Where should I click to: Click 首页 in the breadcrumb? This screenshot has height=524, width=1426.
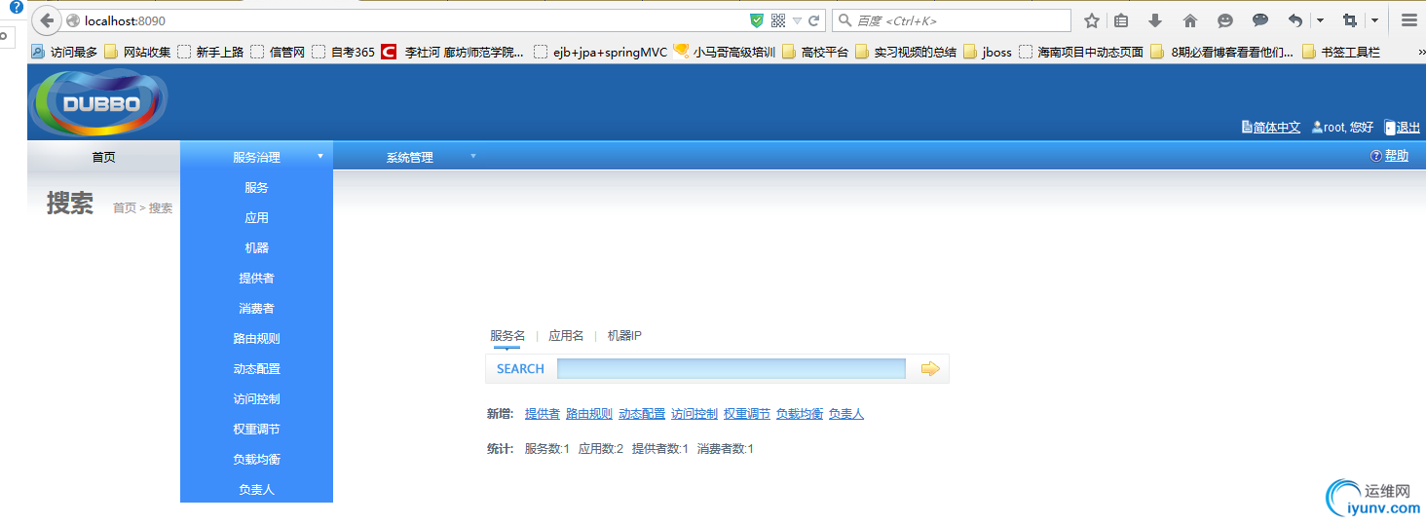click(125, 207)
